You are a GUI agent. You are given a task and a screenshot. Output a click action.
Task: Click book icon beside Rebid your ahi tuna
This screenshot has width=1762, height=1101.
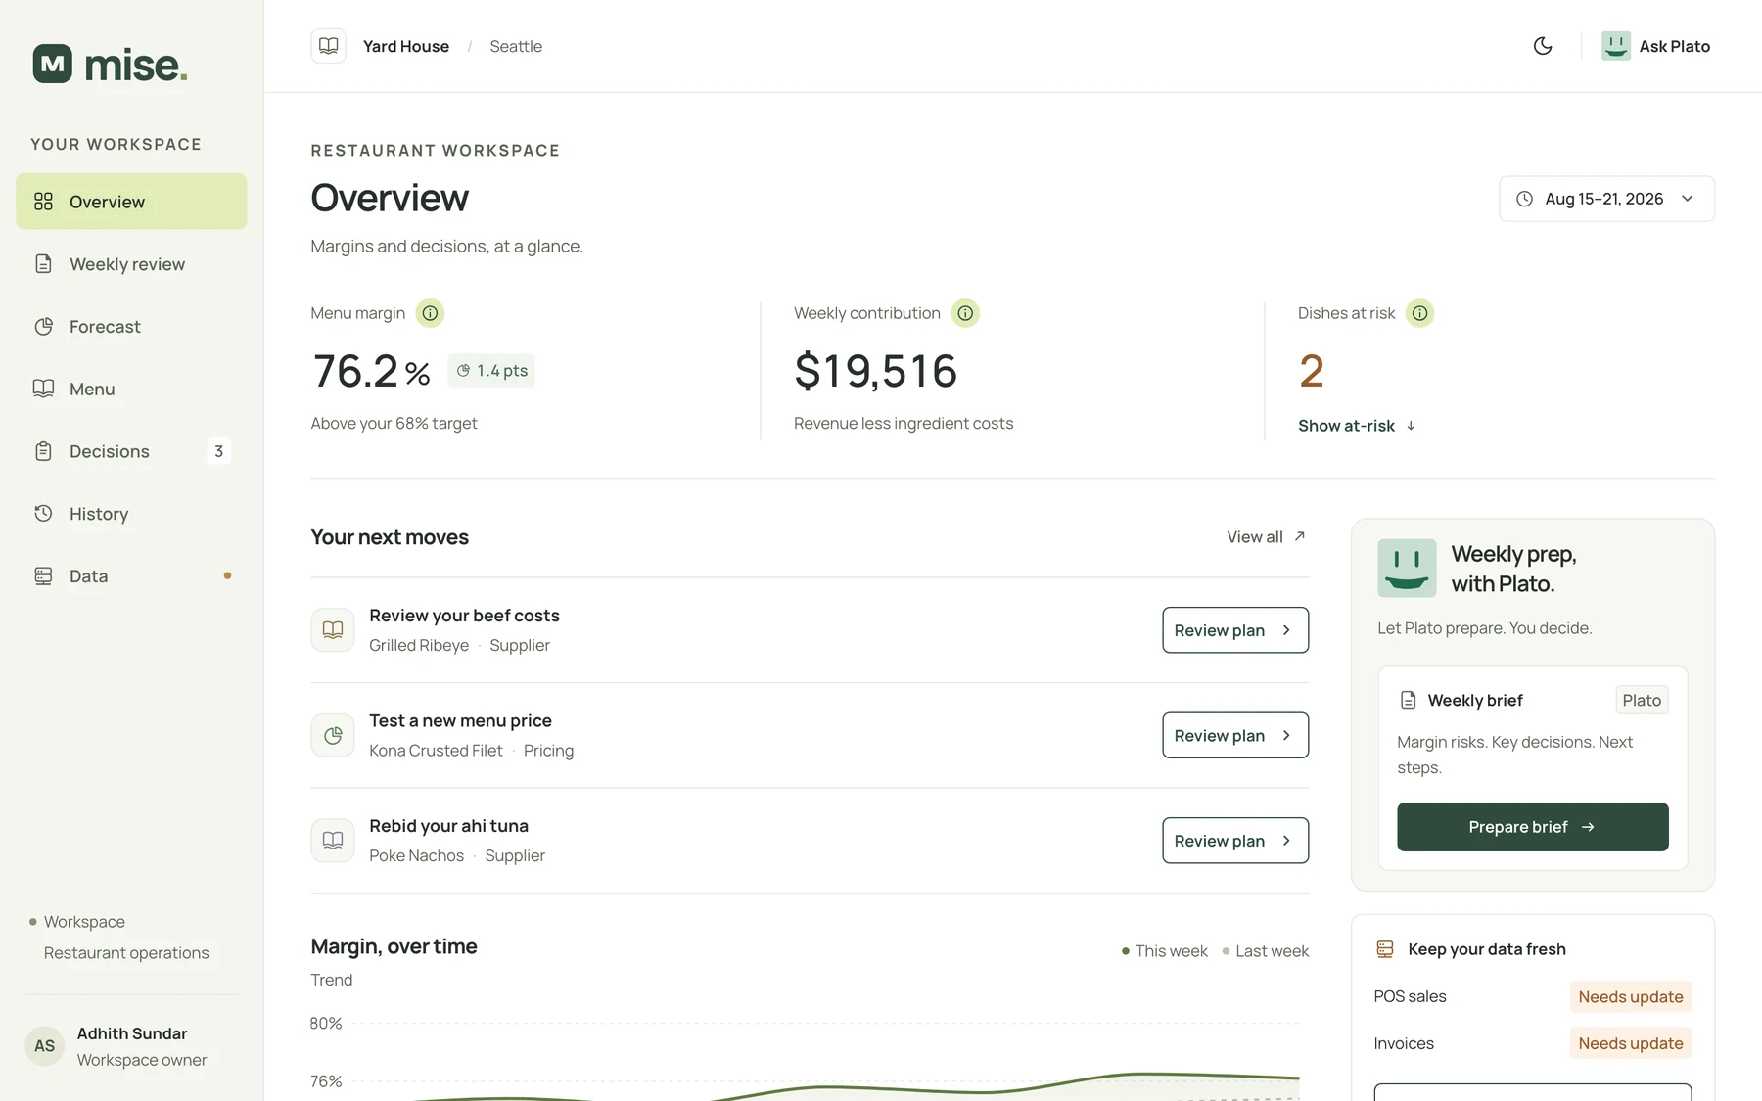pyautogui.click(x=333, y=841)
